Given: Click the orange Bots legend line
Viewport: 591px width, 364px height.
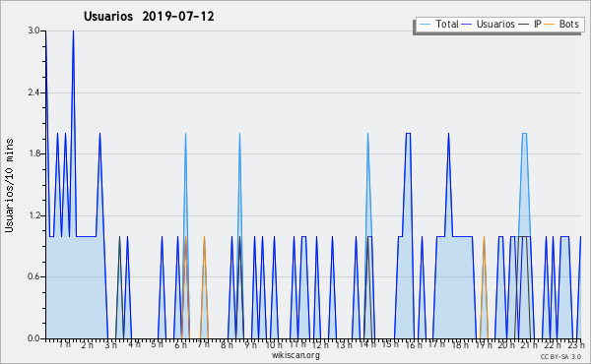Looking at the screenshot, I should [x=550, y=25].
